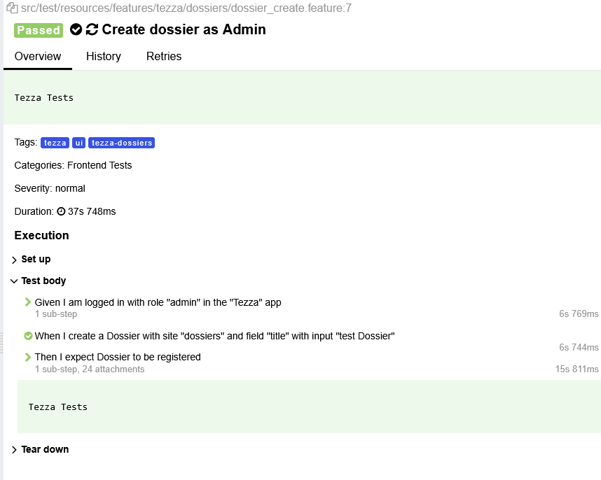Open the When I create a Dossier step
Viewport: 601px width, 480px height.
(214, 336)
